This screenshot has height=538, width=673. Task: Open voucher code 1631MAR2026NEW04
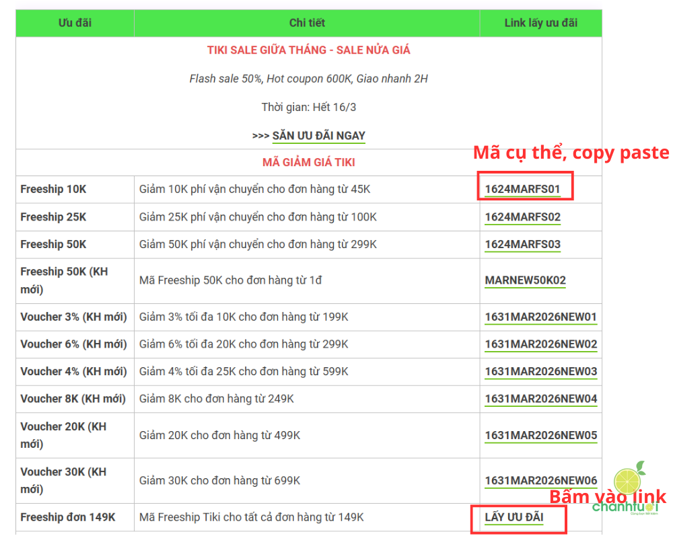tap(540, 399)
